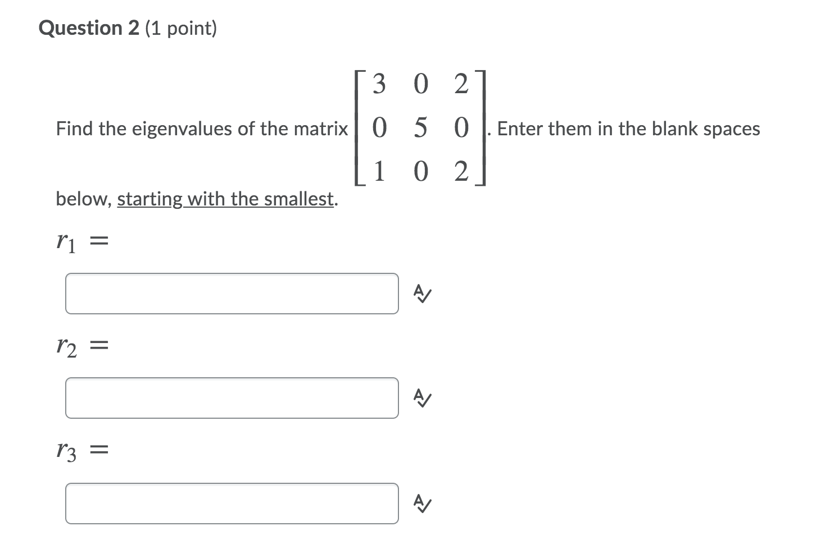
Task: Click the phrase Enter them in the blank spaces
Action: pyautogui.click(x=628, y=129)
